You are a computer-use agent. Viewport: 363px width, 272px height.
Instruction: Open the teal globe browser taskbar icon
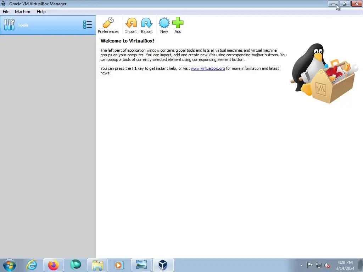[x=76, y=265]
